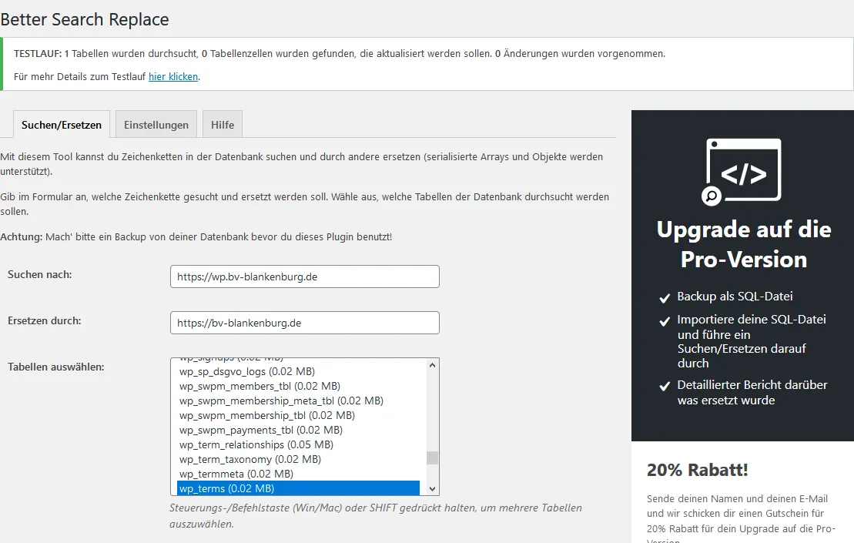Select table wp_swpm_members_tbl in list

point(299,386)
